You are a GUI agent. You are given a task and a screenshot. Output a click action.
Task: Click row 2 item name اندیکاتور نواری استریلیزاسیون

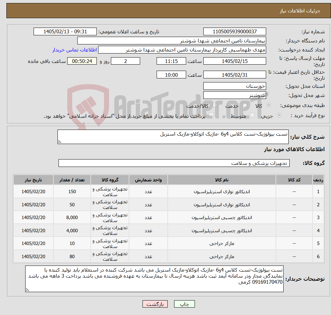[x=222, y=205]
